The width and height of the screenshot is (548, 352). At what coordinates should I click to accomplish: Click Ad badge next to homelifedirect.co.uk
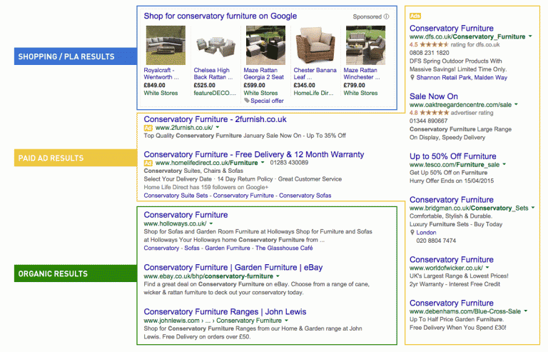pyautogui.click(x=148, y=163)
